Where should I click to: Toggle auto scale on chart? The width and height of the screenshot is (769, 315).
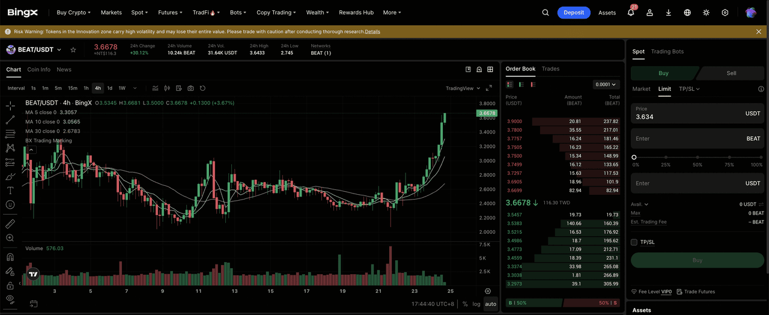(491, 304)
